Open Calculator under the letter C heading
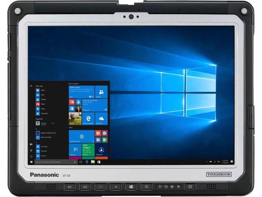 tap(42, 147)
